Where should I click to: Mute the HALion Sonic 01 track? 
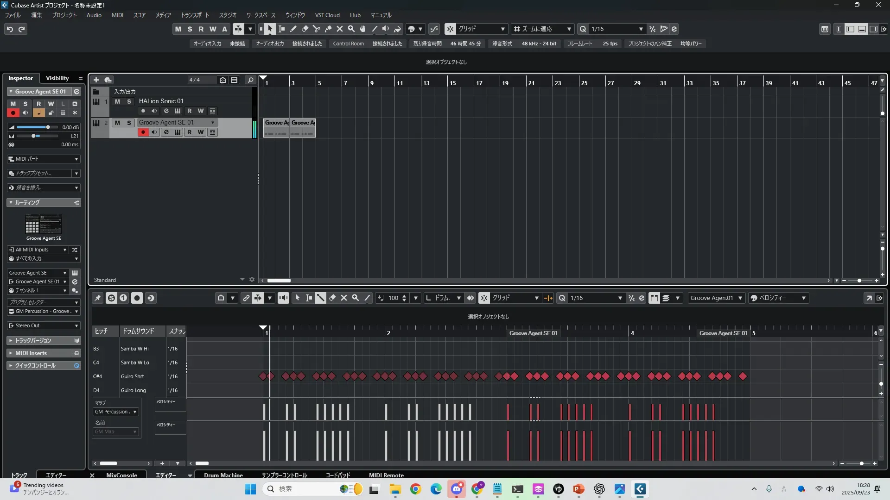click(117, 101)
